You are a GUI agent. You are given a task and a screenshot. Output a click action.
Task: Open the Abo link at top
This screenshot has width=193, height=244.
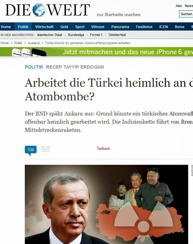point(179,6)
